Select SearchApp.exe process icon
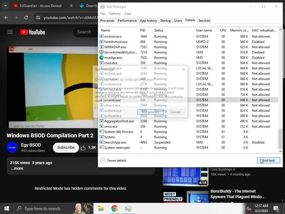This screenshot has width=285, height=214. click(x=102, y=142)
